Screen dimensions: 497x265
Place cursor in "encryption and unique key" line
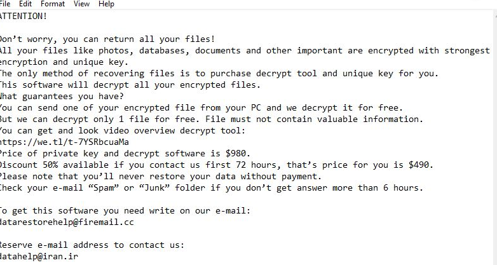pos(64,62)
